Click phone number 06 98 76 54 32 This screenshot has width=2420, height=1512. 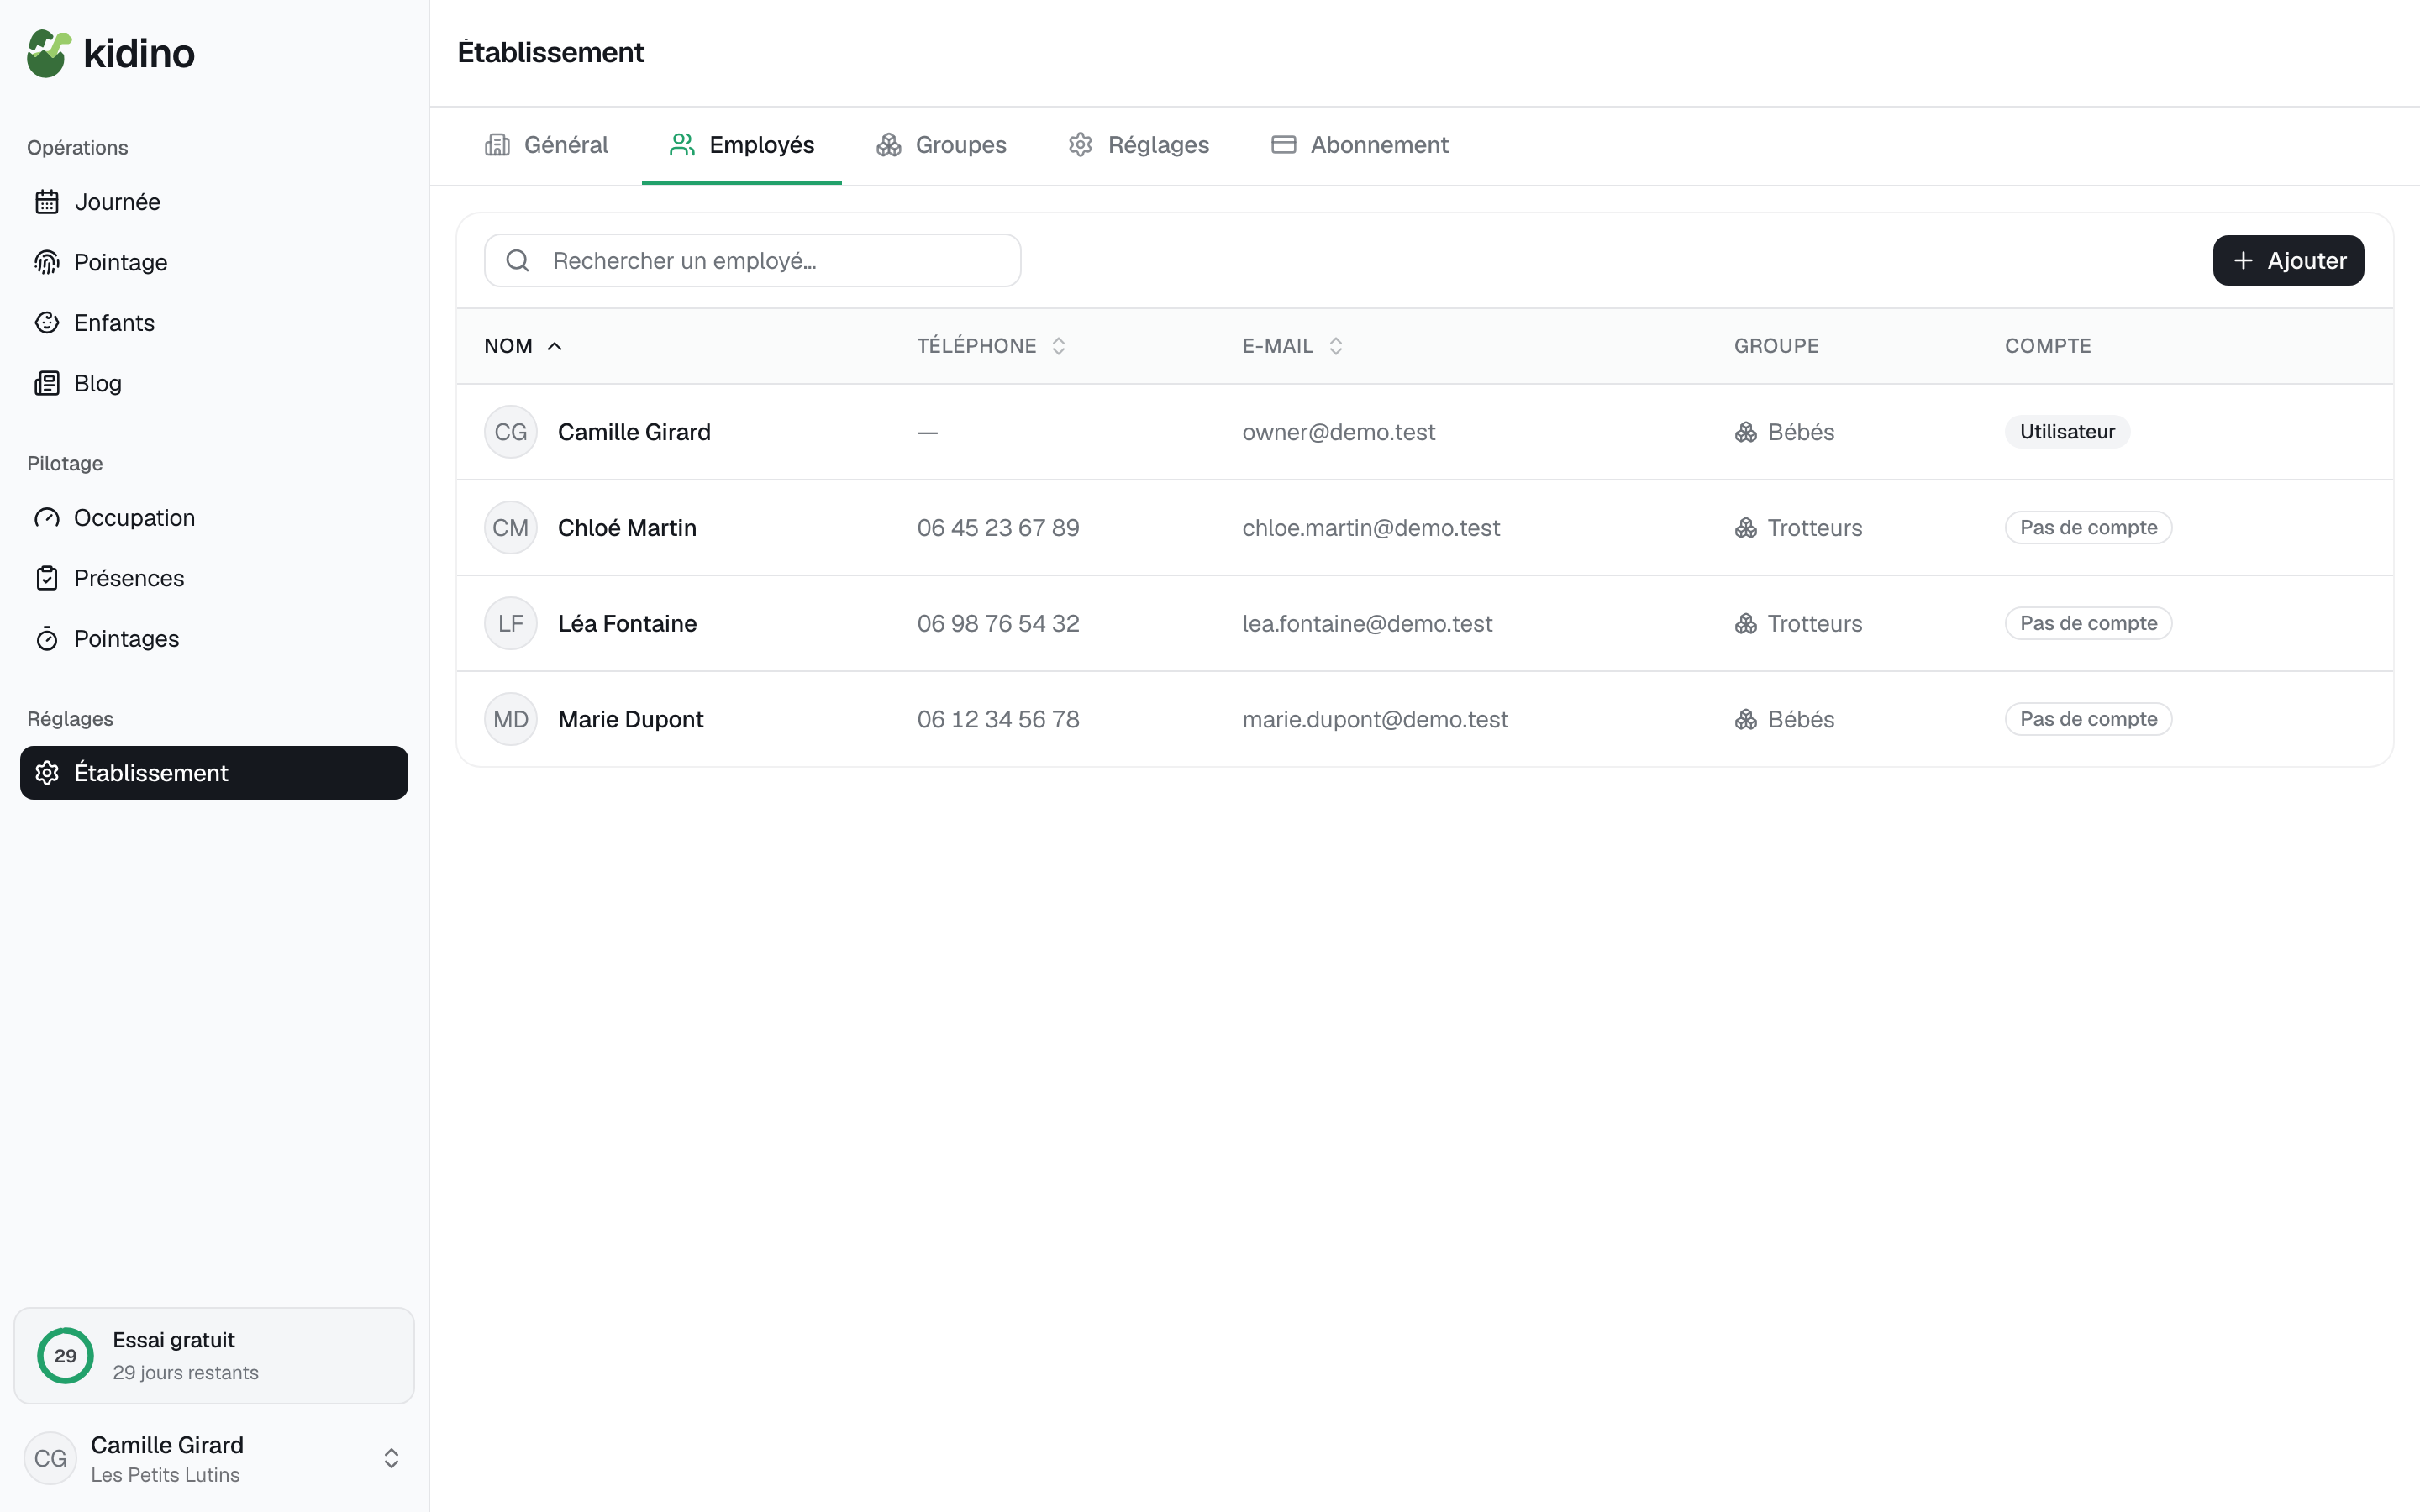pos(998,624)
